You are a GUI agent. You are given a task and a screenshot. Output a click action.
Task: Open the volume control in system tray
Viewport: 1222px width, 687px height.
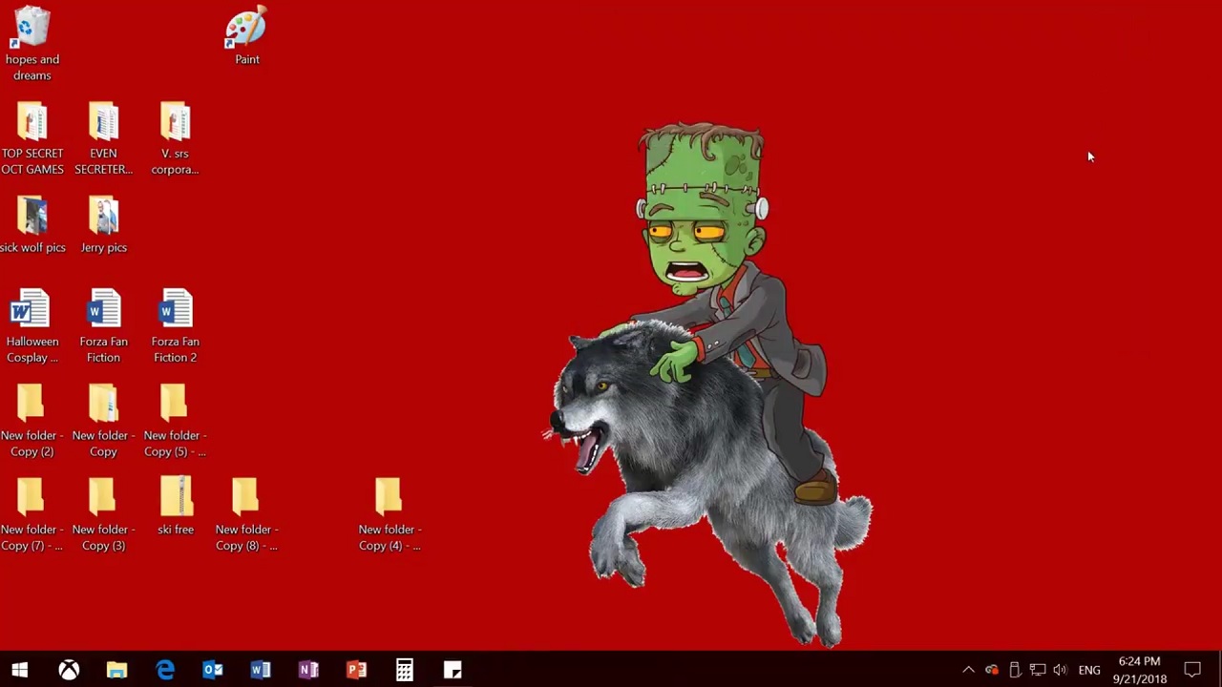click(1060, 670)
